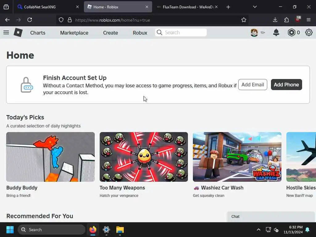Open Firefox View icon

[6, 7]
